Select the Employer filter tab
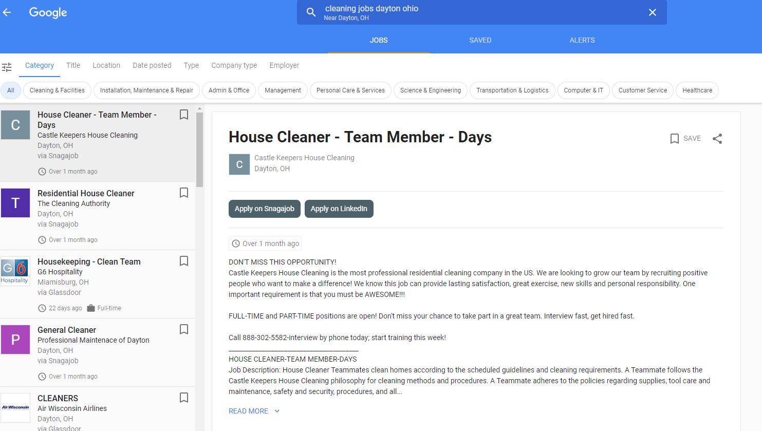762x431 pixels. pos(284,65)
